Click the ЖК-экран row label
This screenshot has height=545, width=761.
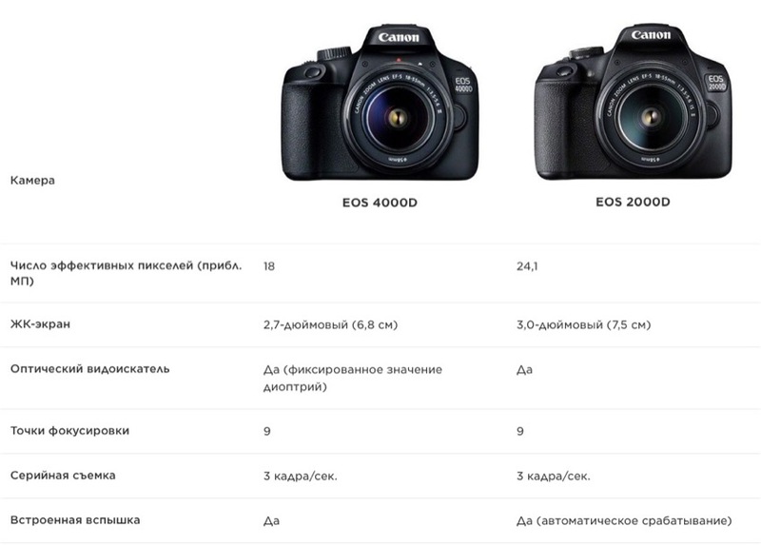pyautogui.click(x=41, y=324)
